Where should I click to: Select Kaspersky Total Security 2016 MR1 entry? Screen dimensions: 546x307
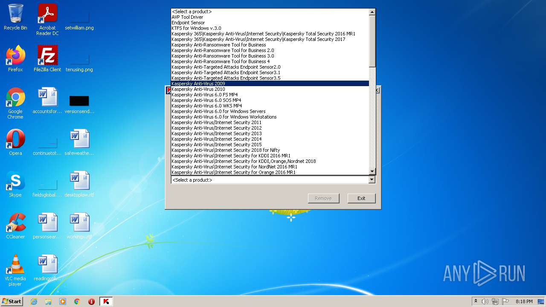click(x=270, y=34)
